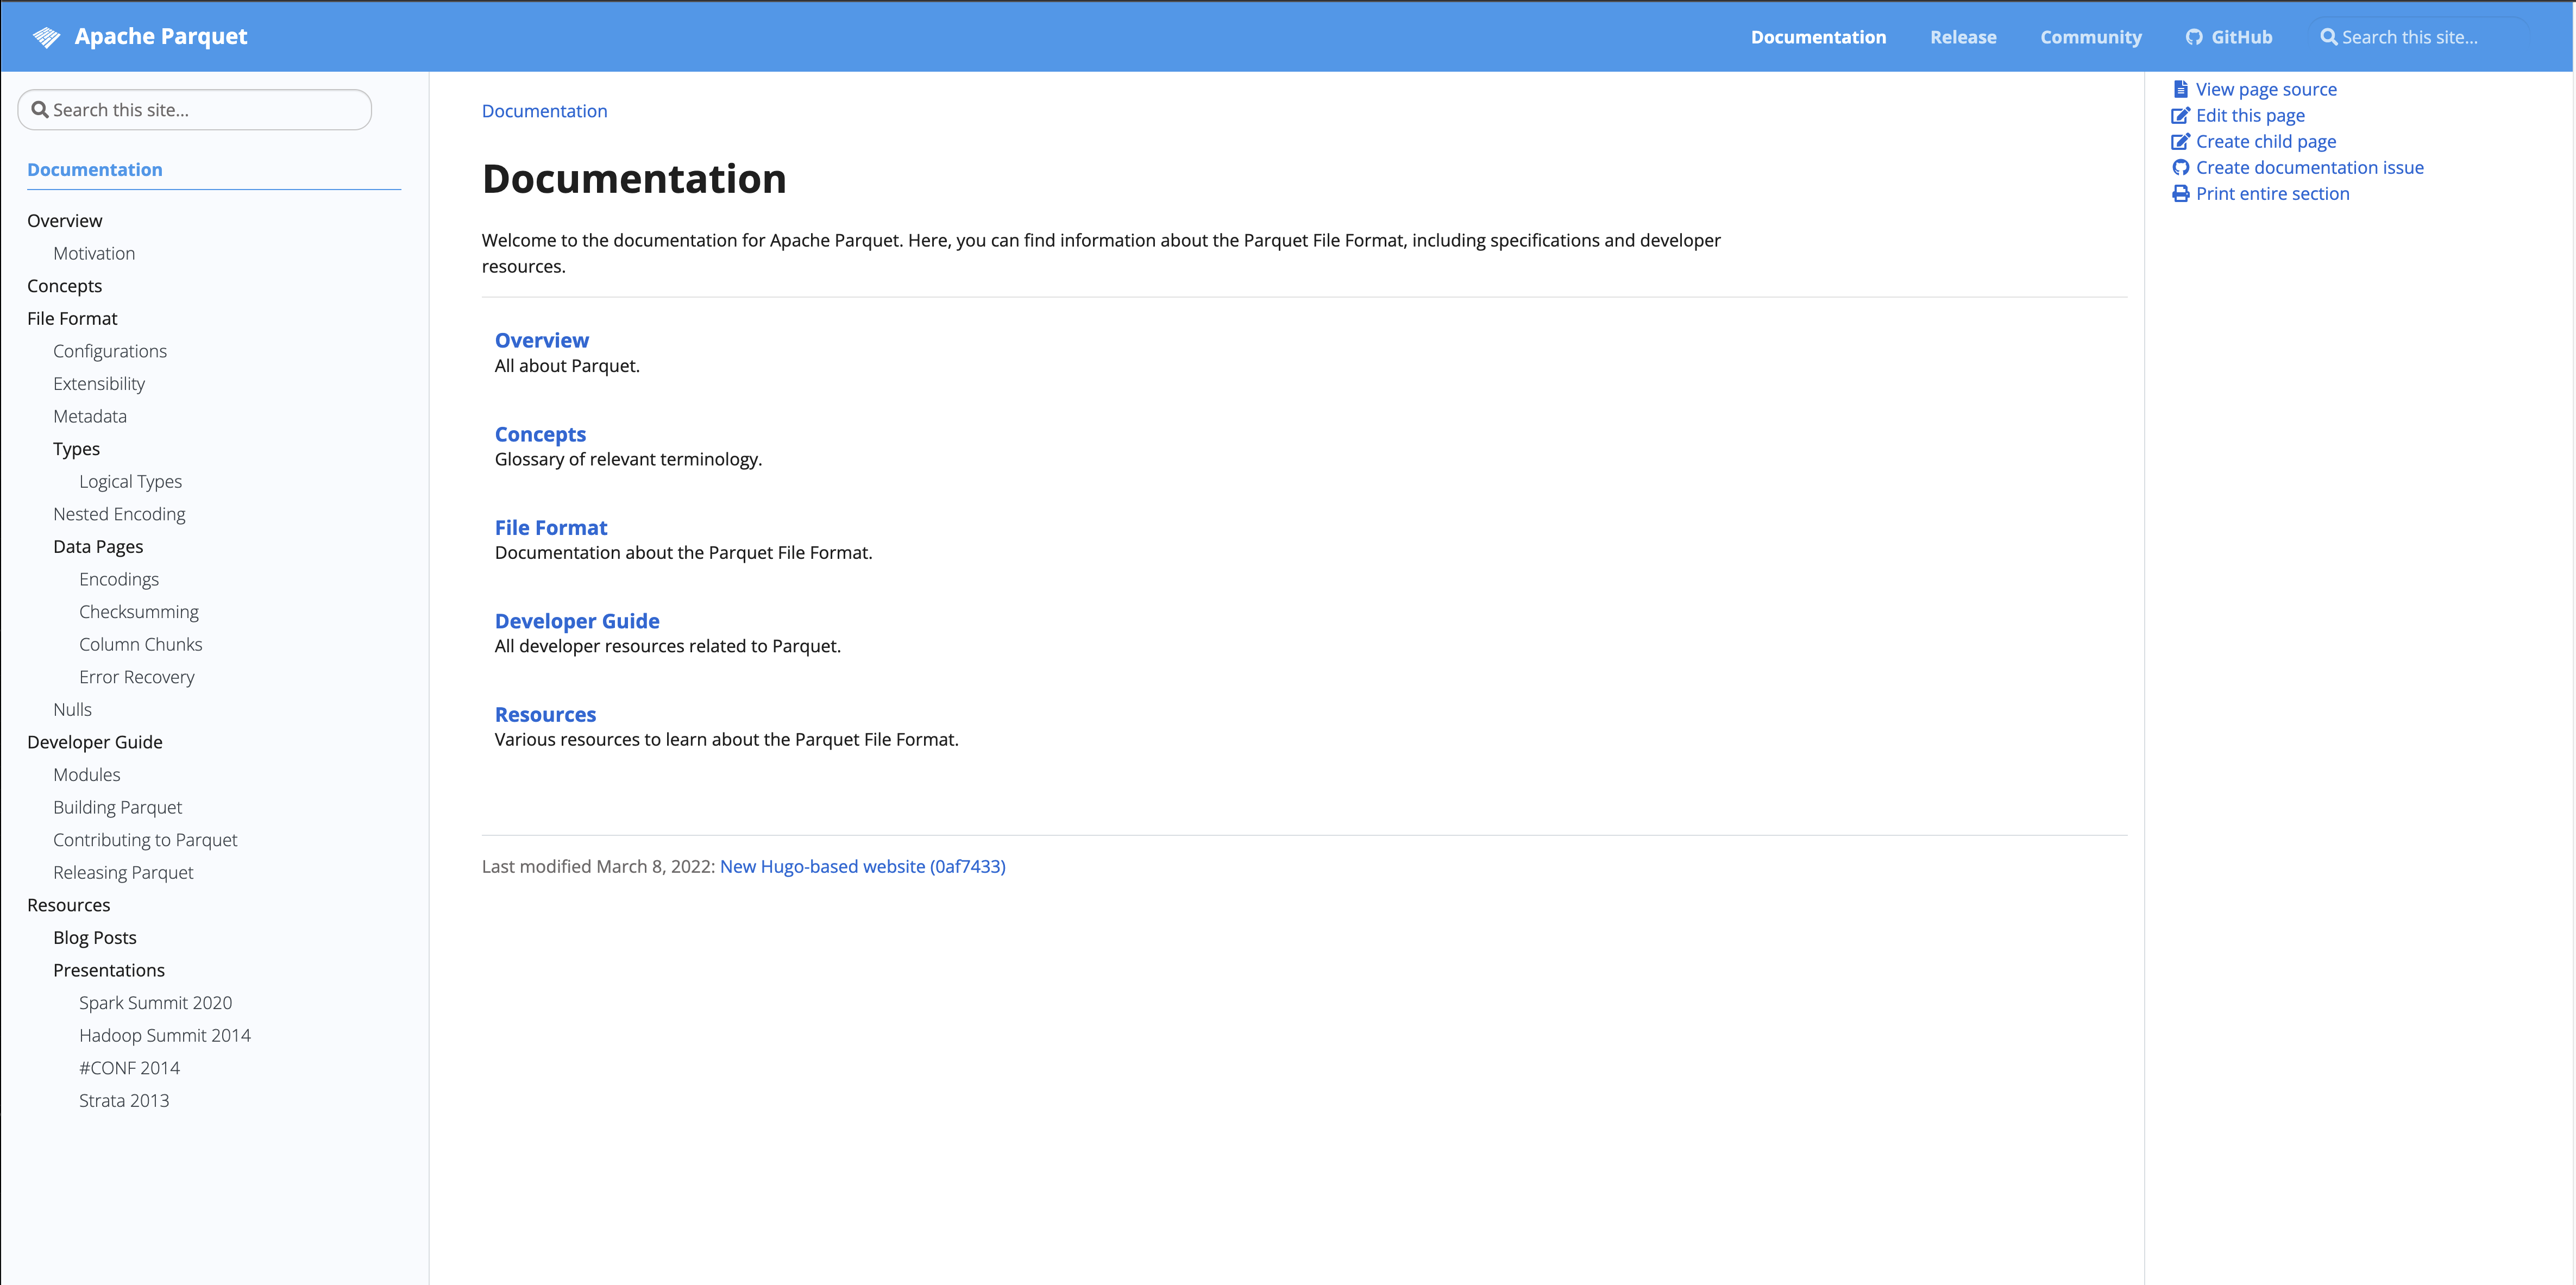Open Logical Types in the sidebar tree
2576x1285 pixels.
click(x=130, y=481)
